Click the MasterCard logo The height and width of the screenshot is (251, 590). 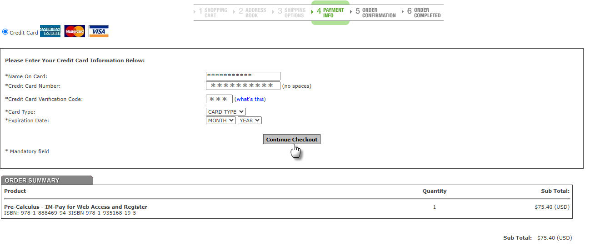(75, 31)
